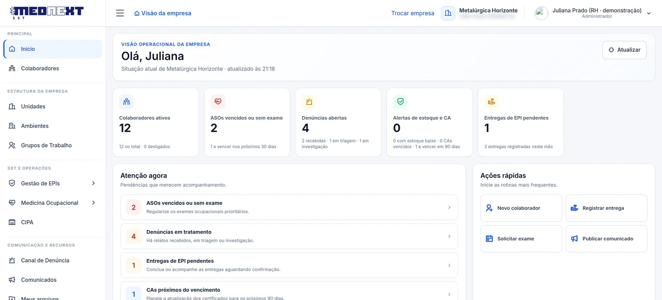The width and height of the screenshot is (662, 300).
Task: Click the red badge showing 2 ASOs
Action: [133, 207]
